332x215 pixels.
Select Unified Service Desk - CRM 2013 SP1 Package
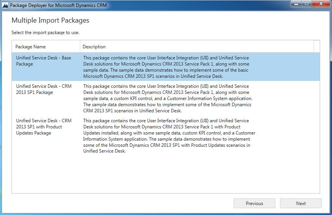pos(43,89)
